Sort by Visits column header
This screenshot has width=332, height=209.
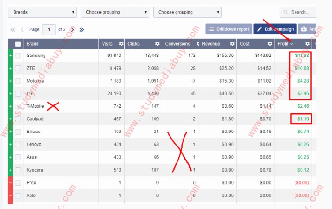pyautogui.click(x=107, y=44)
